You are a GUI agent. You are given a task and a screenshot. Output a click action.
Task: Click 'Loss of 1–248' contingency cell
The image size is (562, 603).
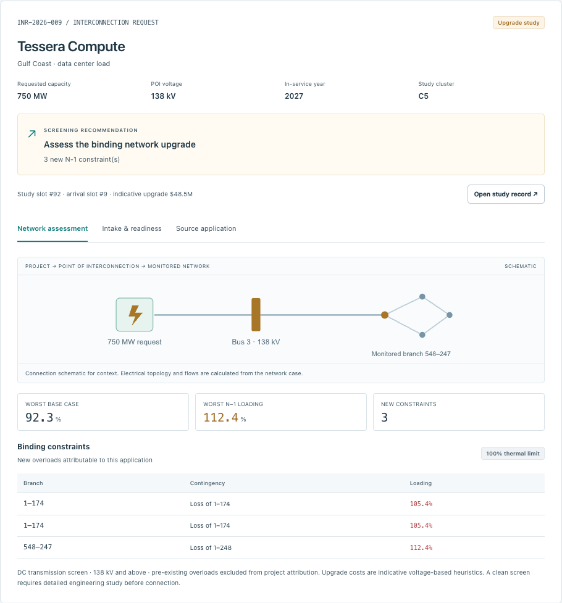pos(211,547)
